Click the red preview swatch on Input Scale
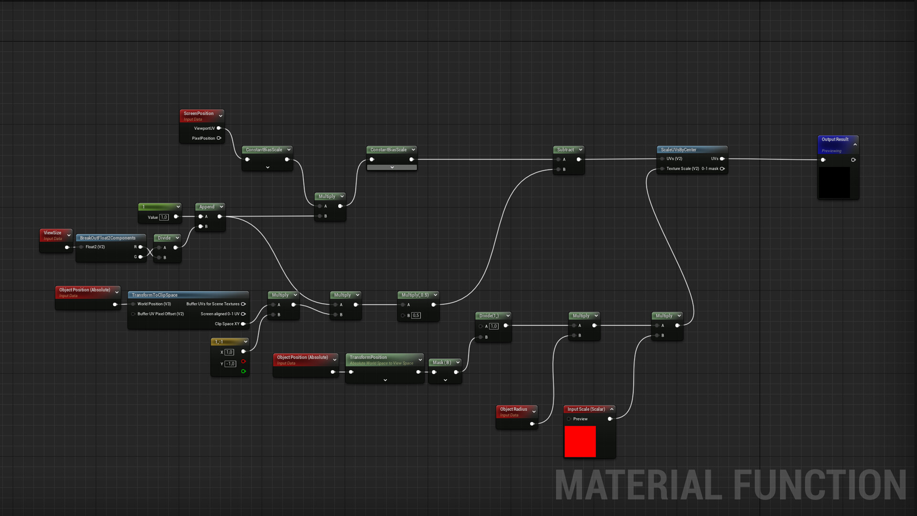This screenshot has height=516, width=917. coord(580,441)
